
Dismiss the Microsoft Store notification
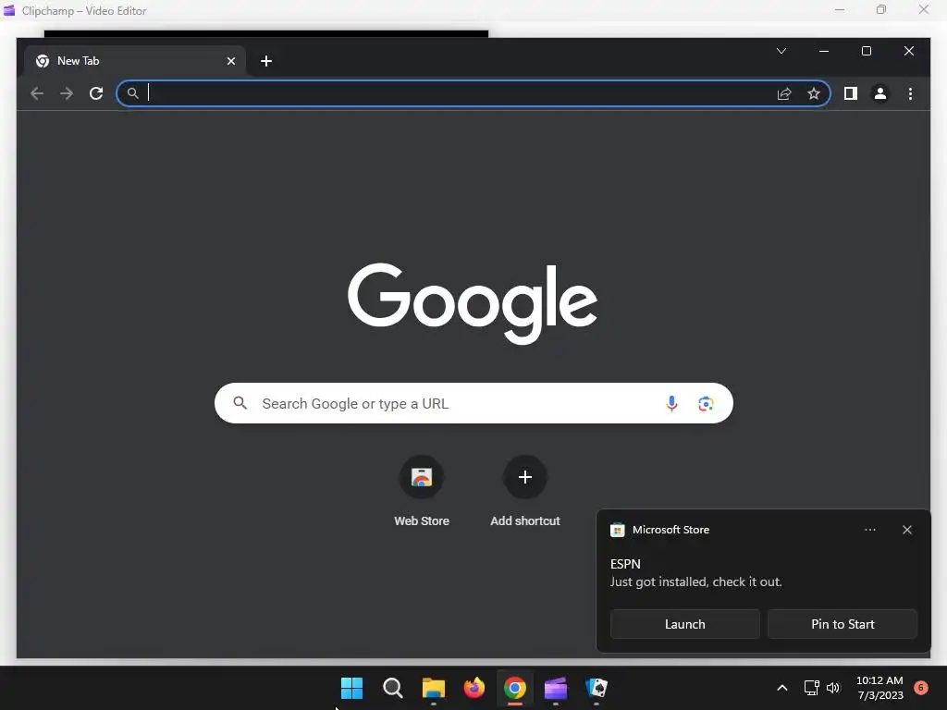point(906,530)
